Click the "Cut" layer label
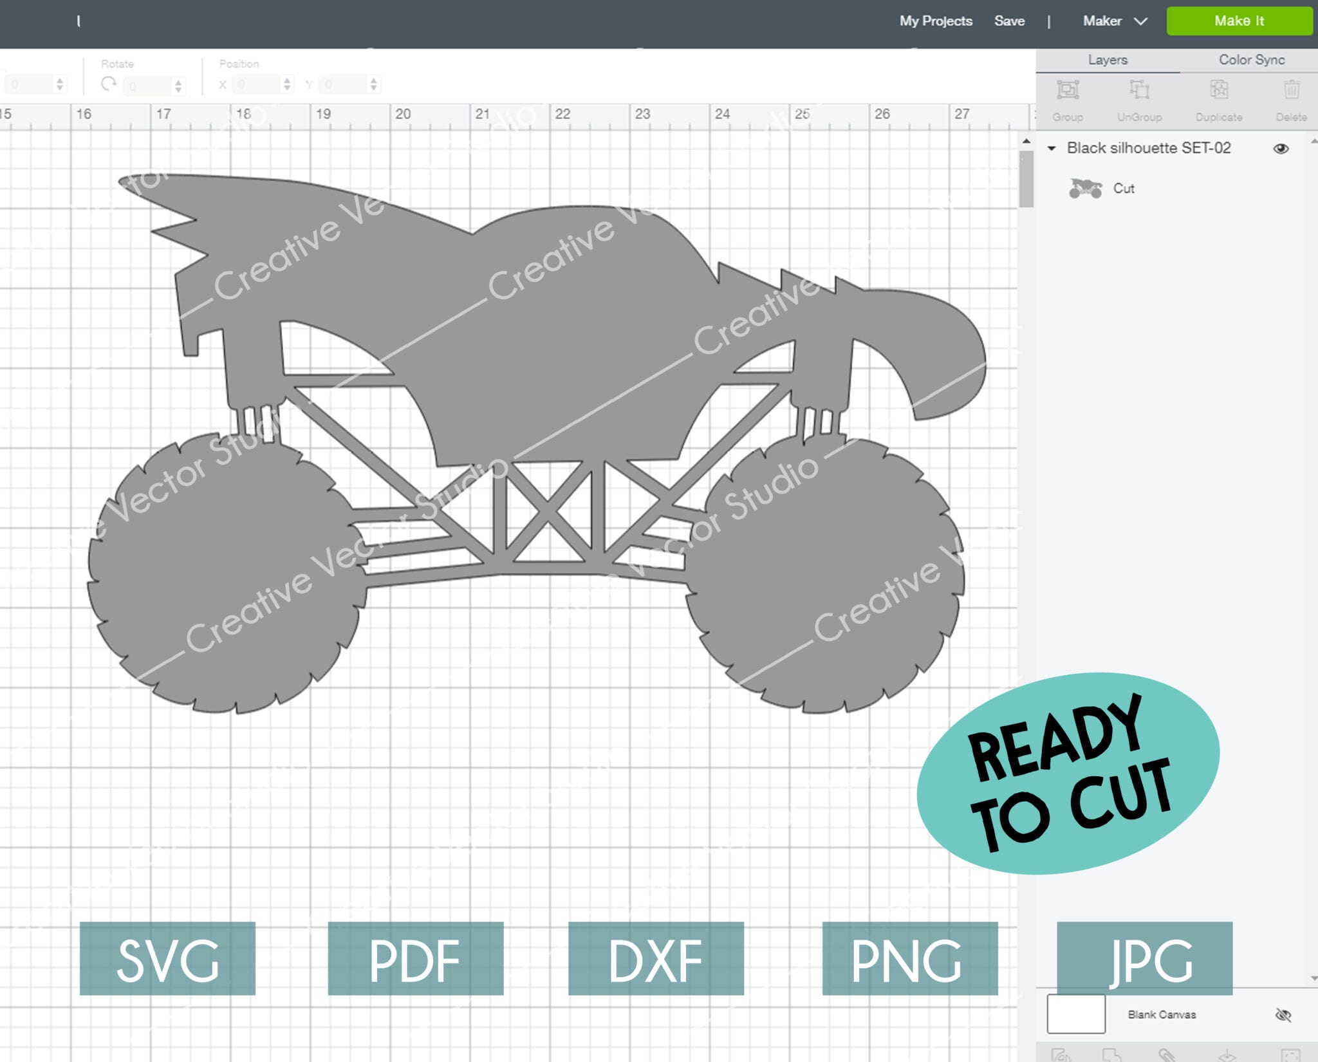 [1124, 189]
